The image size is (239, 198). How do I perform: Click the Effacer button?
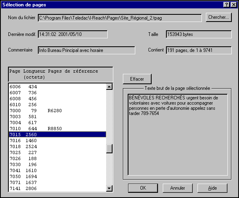tap(137, 79)
